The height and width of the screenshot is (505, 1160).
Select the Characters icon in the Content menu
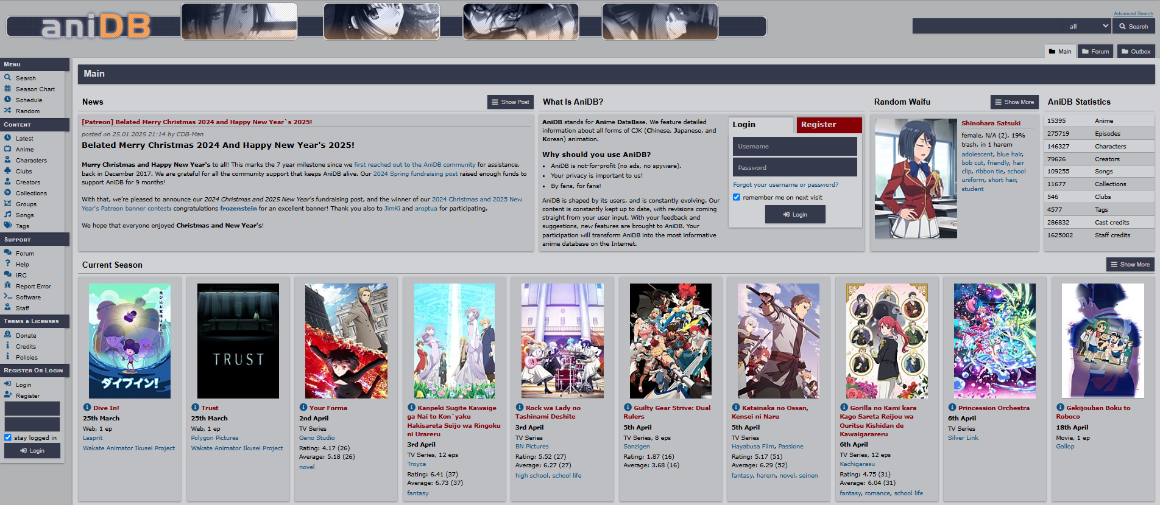[8, 160]
